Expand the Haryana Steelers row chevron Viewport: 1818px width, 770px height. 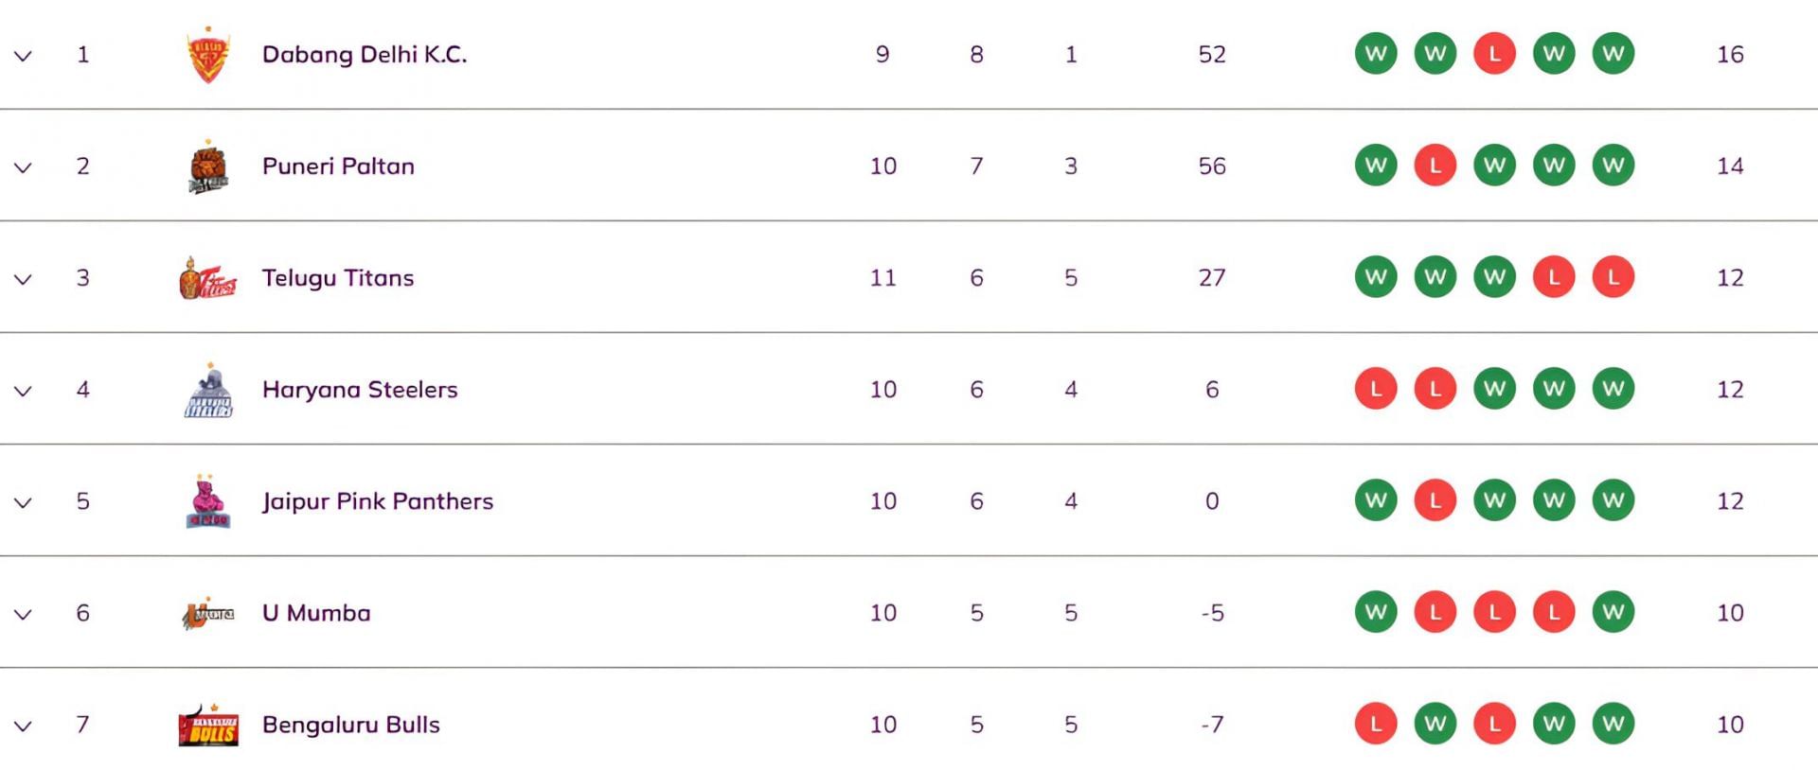24,391
